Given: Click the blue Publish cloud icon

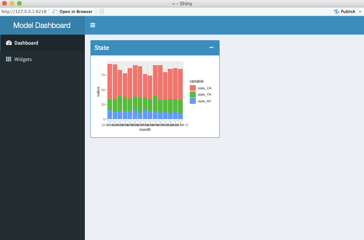Looking at the screenshot, I should (336, 12).
